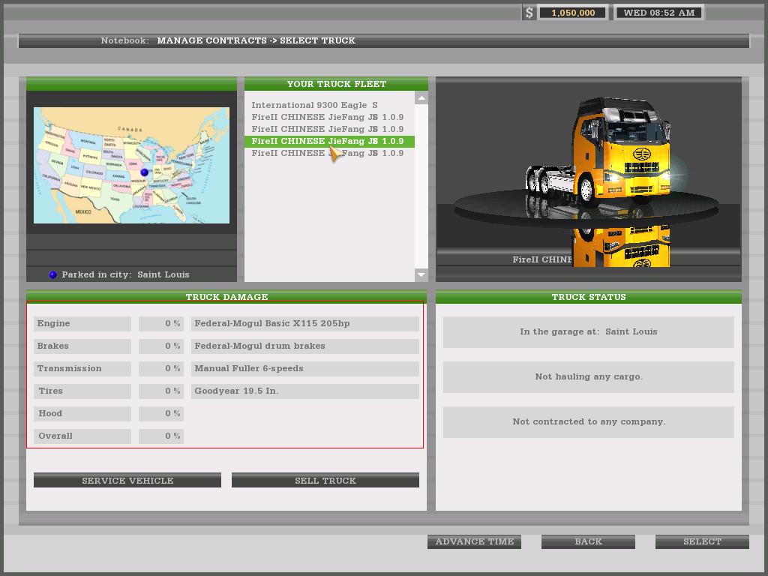Viewport: 768px width, 576px height.
Task: Select the highlighted FireII CHINESE JieFang truck
Action: pos(327,141)
